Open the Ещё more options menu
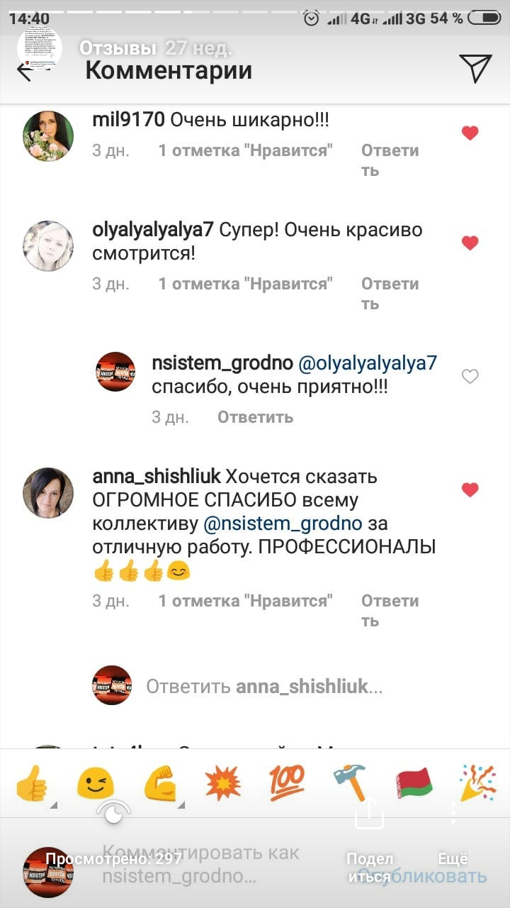 click(453, 858)
